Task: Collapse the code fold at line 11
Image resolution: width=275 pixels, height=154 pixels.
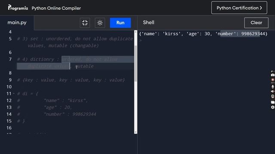Action: coord(14,94)
